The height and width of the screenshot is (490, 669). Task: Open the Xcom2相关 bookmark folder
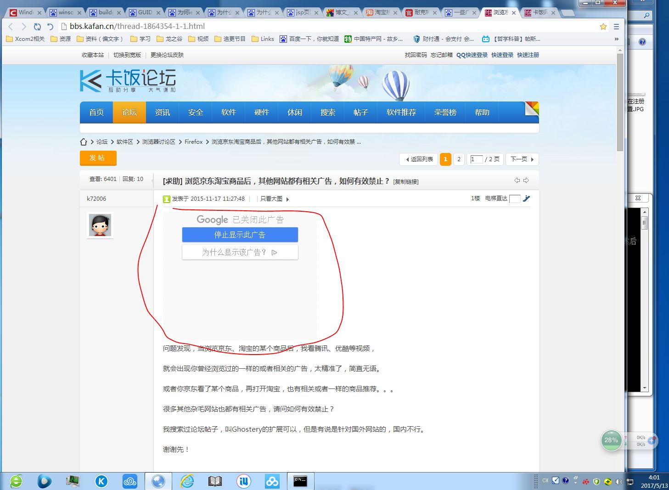point(26,39)
